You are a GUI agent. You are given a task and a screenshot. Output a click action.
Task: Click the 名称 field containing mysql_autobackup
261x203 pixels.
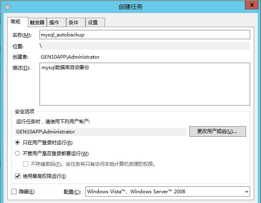(145, 35)
